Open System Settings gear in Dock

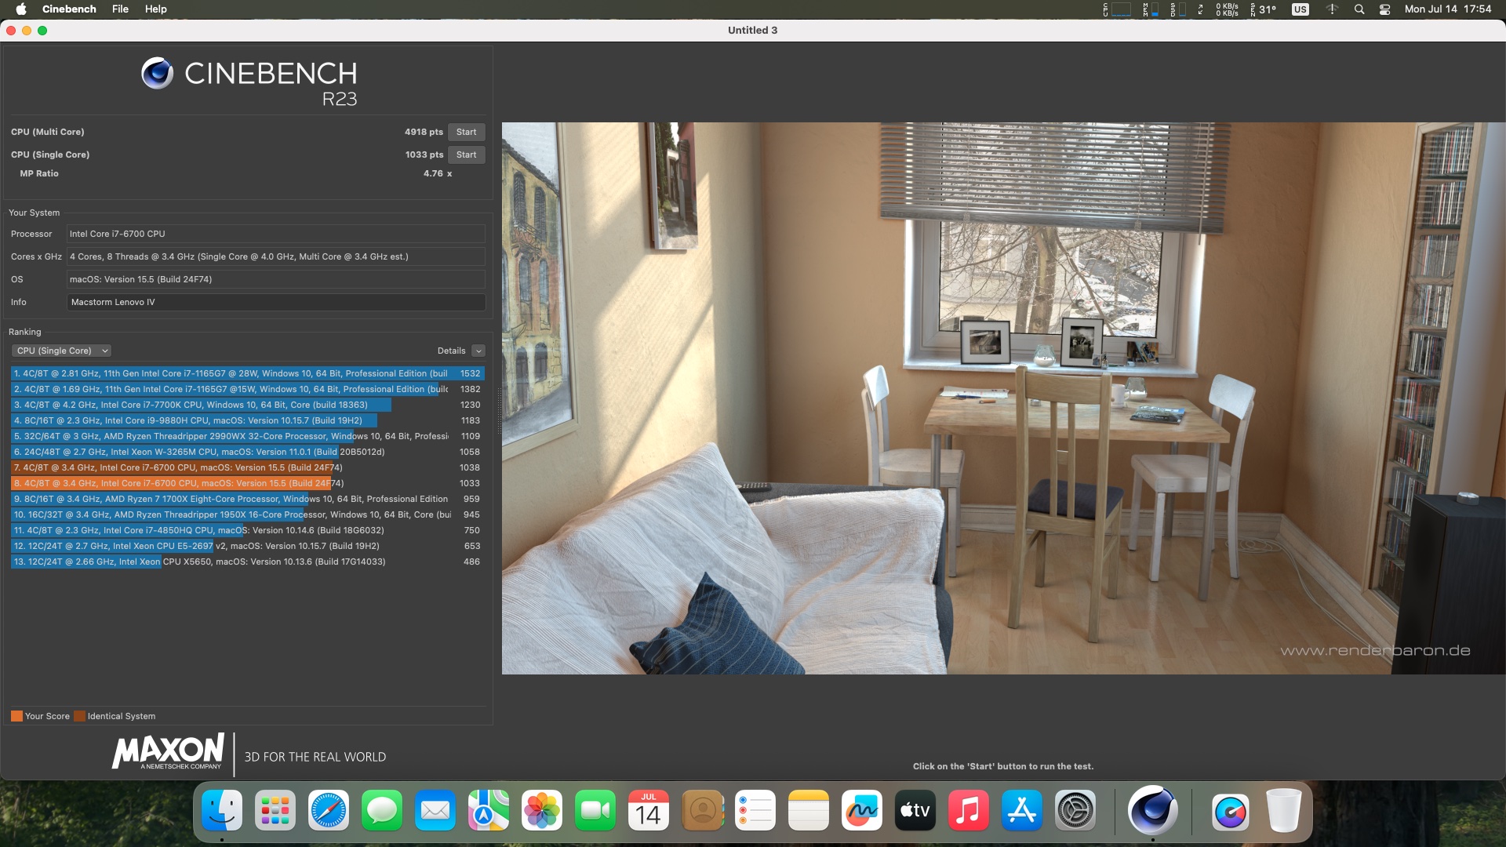[x=1075, y=810]
